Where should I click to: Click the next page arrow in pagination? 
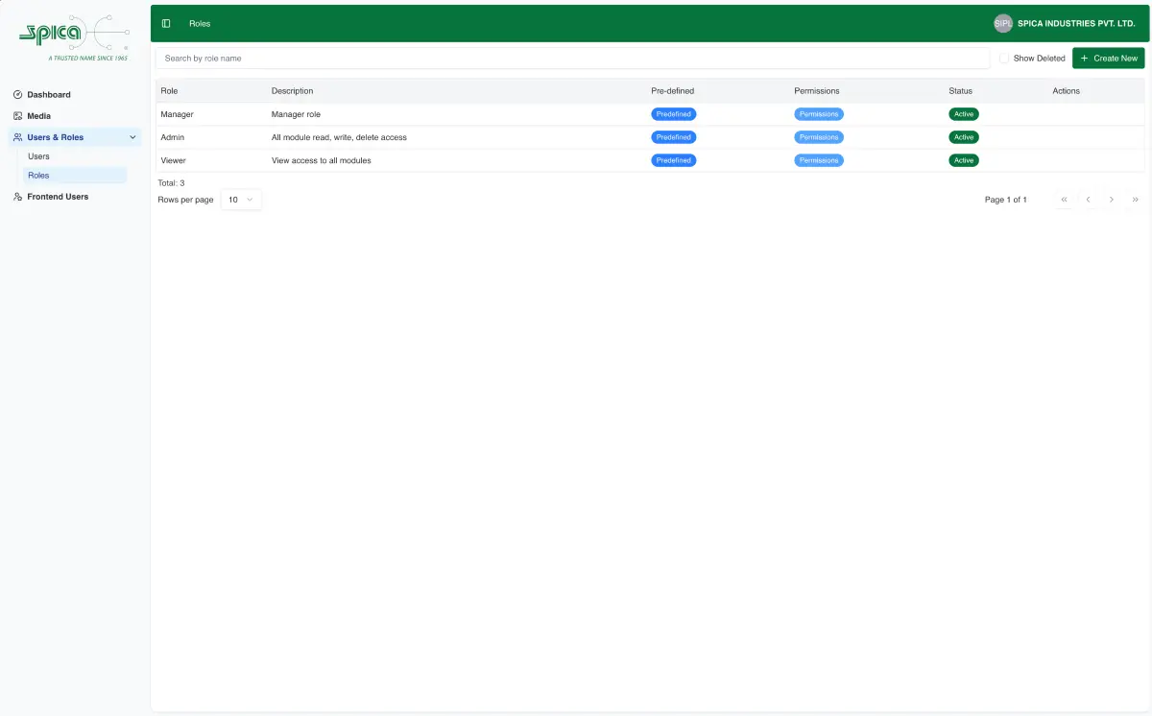coord(1112,199)
